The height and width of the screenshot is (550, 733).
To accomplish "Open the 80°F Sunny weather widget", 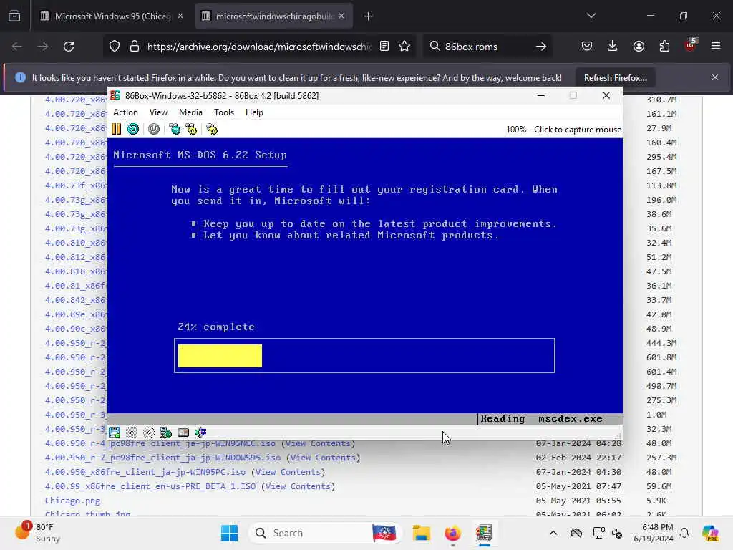I will click(x=39, y=533).
